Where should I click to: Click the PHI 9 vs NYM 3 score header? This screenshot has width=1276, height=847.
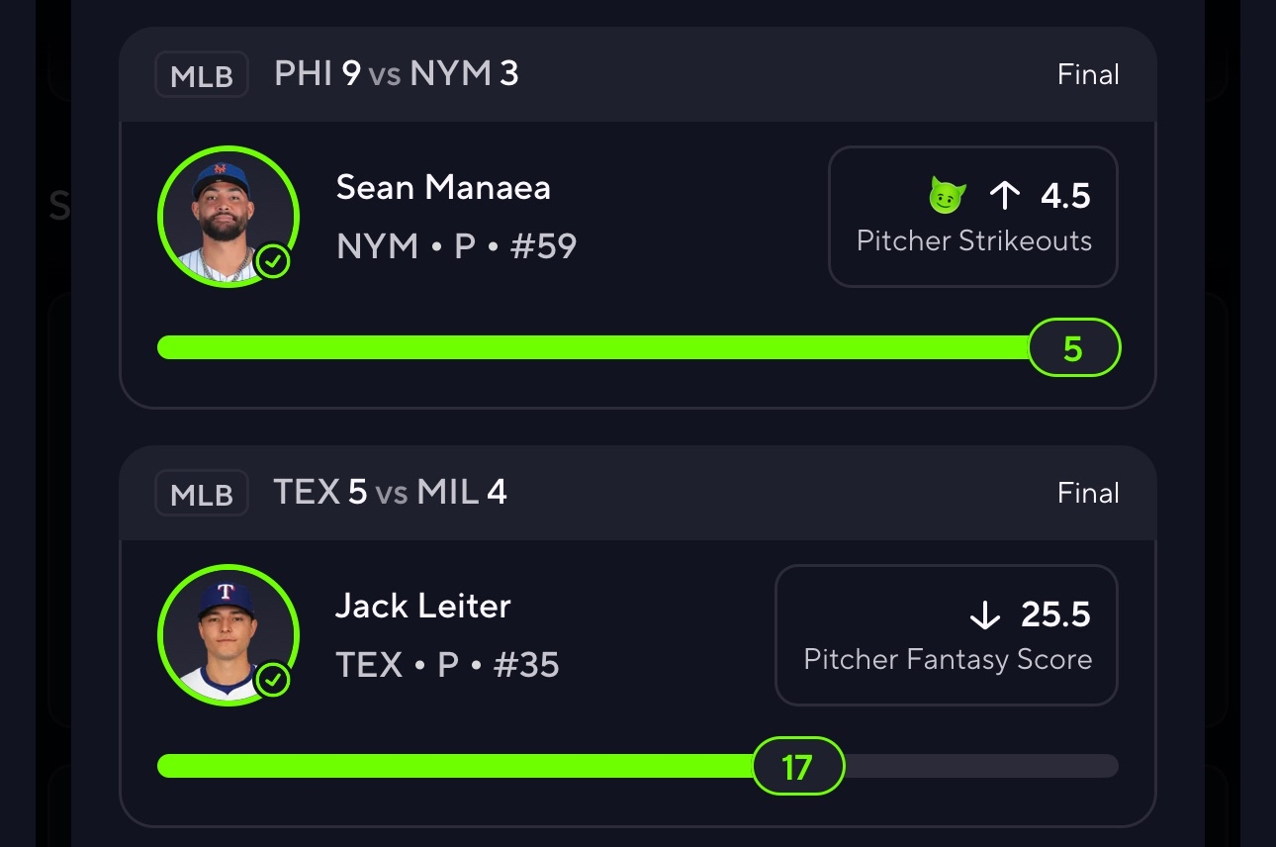pos(396,74)
